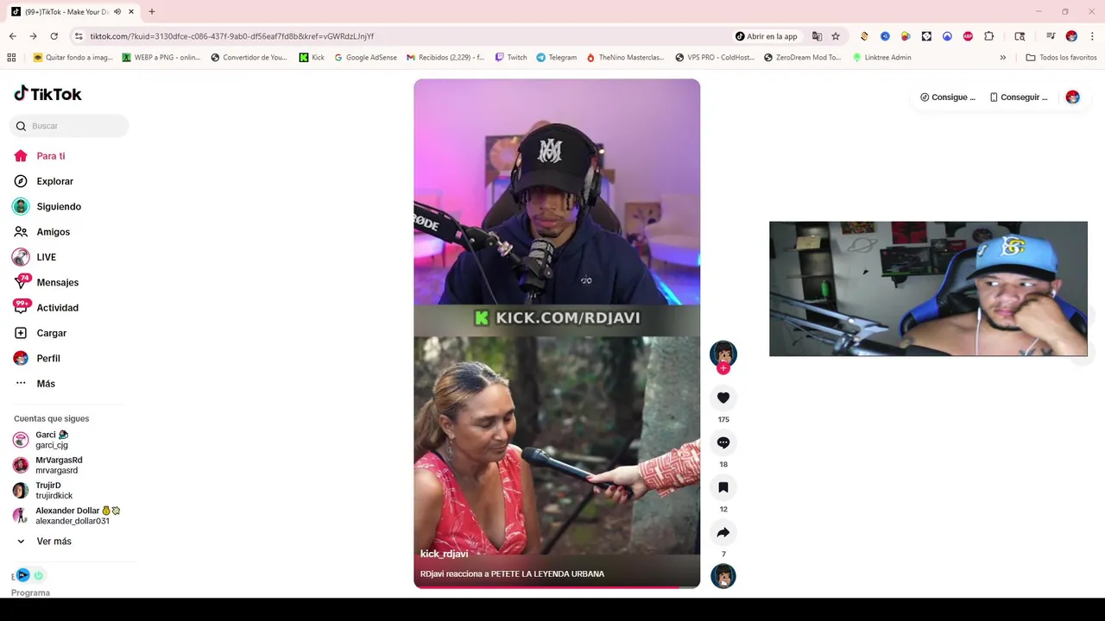Click blue play extension icon bottom left

point(23,575)
